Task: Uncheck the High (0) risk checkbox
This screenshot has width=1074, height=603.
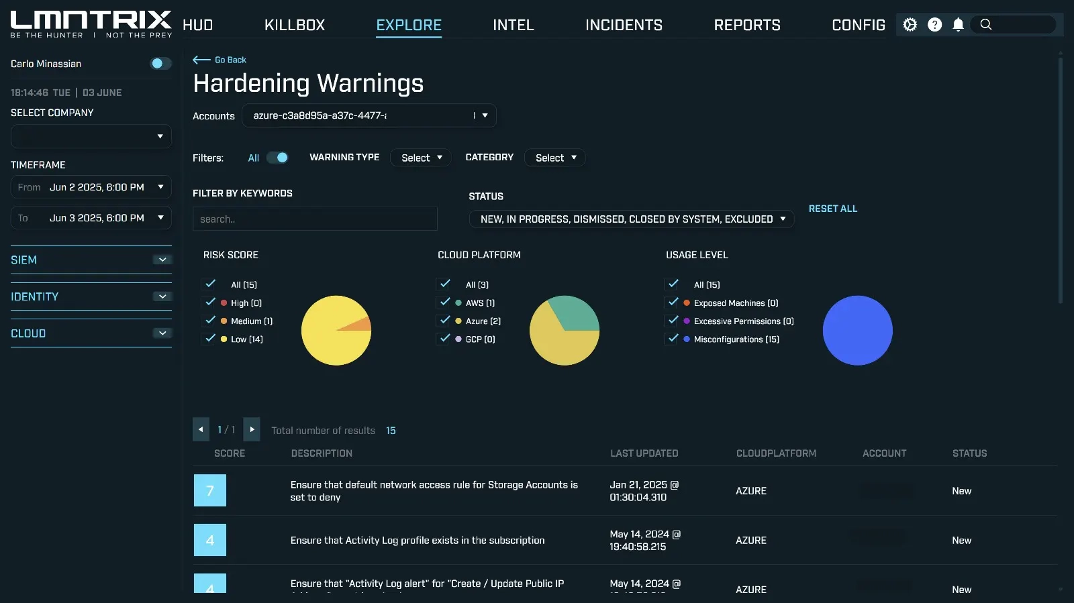Action: pyautogui.click(x=210, y=302)
